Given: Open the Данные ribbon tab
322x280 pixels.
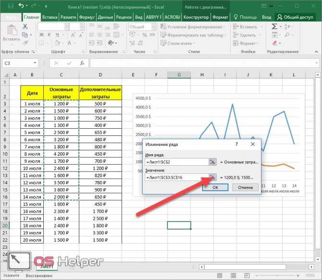Looking at the screenshot, I should click(x=105, y=17).
